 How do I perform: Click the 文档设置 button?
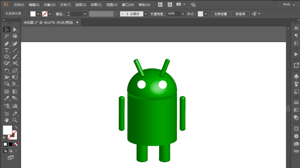[x=220, y=14]
